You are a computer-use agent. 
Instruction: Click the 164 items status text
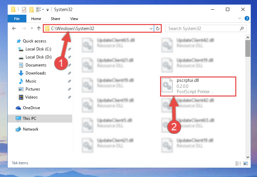20,163
